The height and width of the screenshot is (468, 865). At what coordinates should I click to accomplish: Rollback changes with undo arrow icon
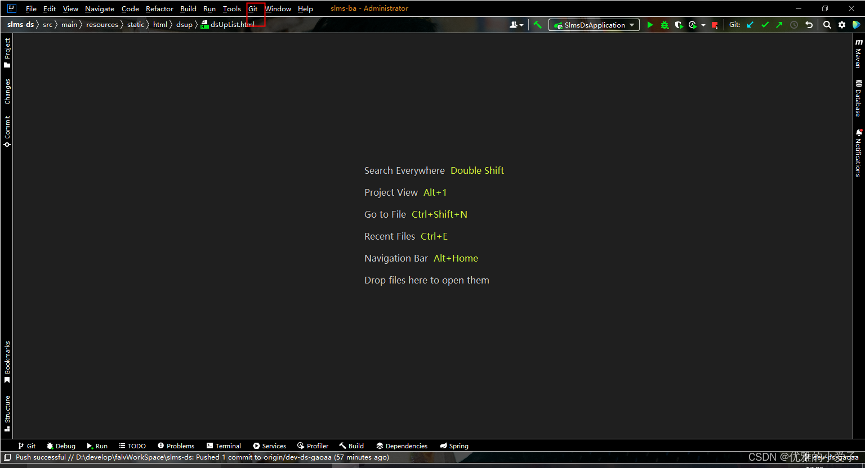(x=809, y=25)
